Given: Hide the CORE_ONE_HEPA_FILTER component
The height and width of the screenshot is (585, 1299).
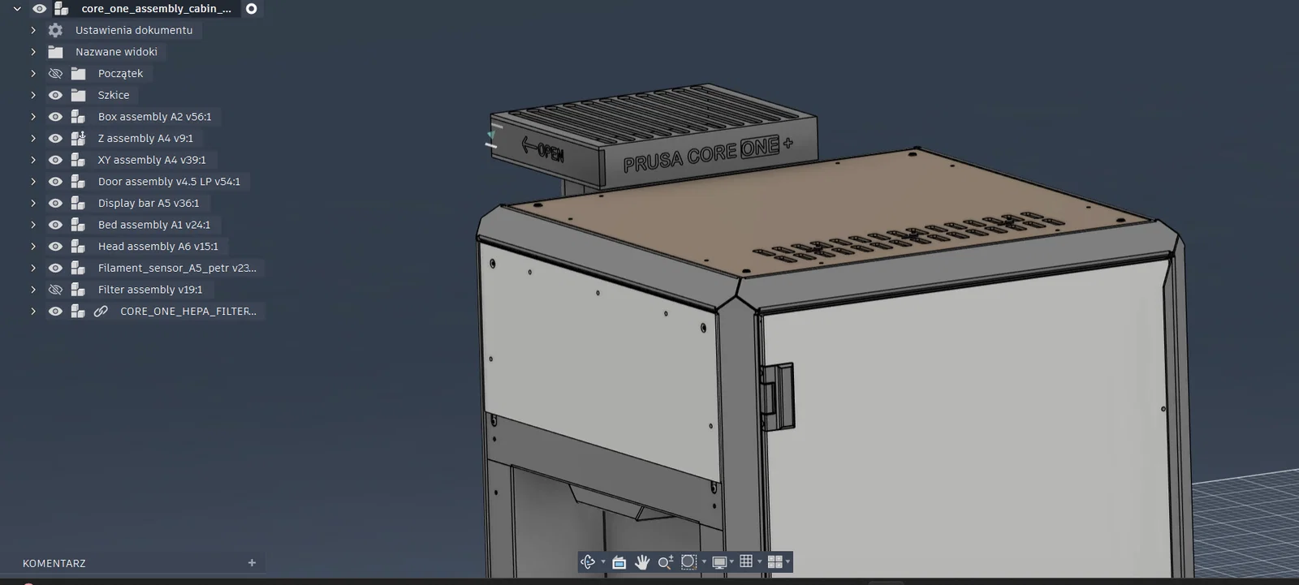Looking at the screenshot, I should click(x=55, y=312).
